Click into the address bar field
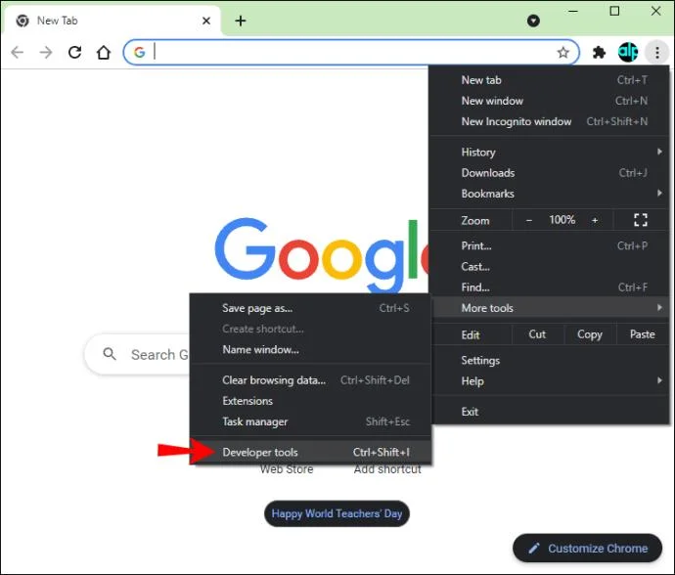Viewport: 675px width, 575px height. click(351, 53)
